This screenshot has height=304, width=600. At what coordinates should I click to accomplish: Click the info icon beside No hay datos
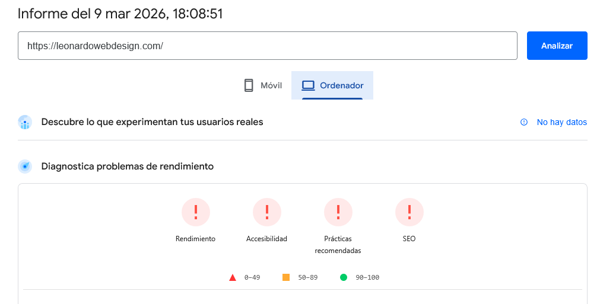[524, 122]
